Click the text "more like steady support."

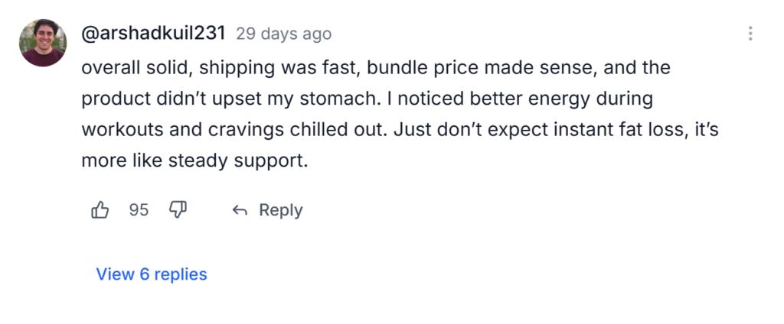[x=194, y=162]
